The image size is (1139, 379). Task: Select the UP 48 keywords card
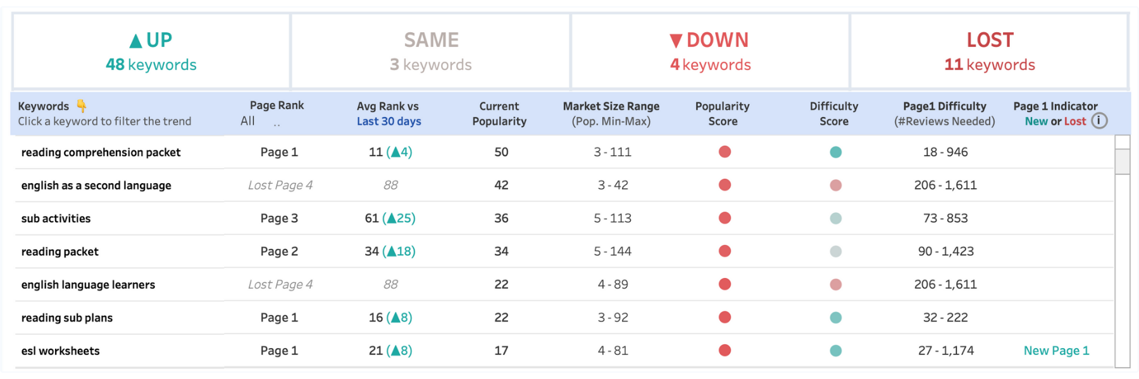click(151, 51)
